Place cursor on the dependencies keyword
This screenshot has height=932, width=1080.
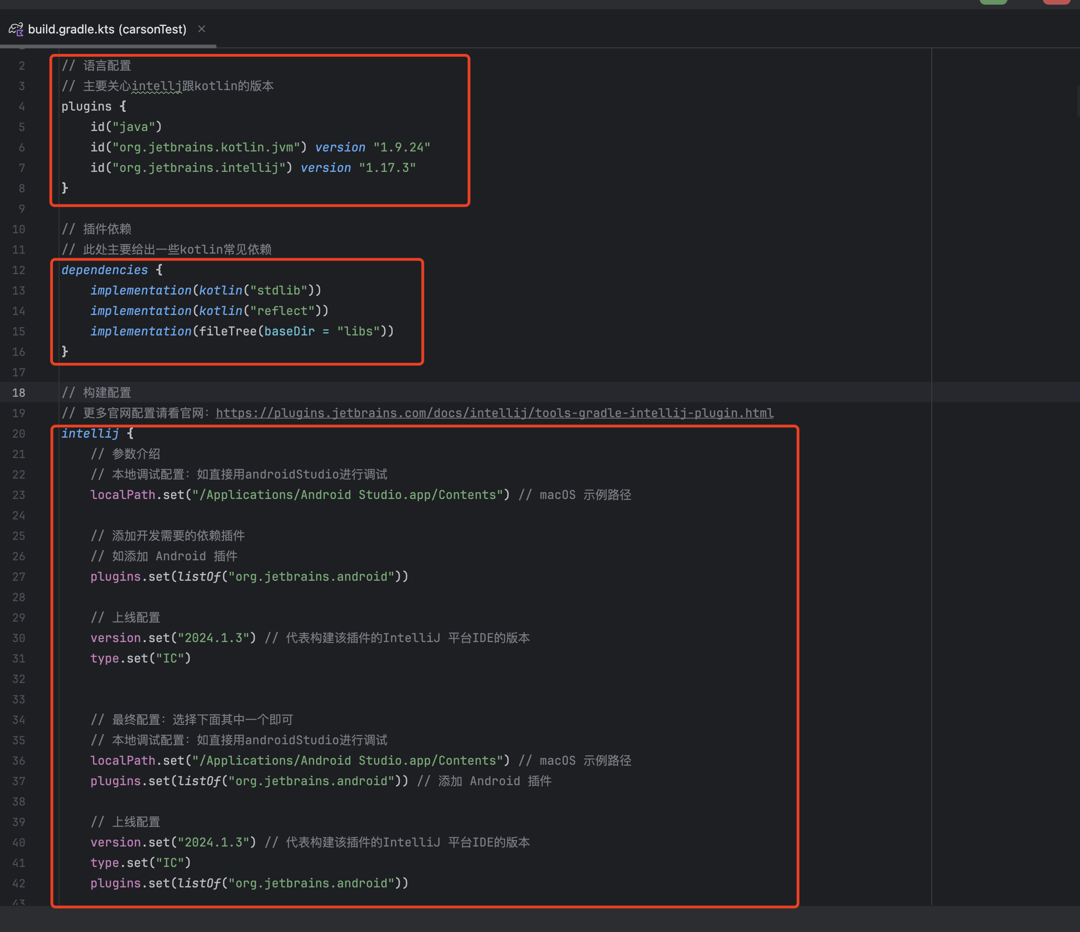(104, 270)
